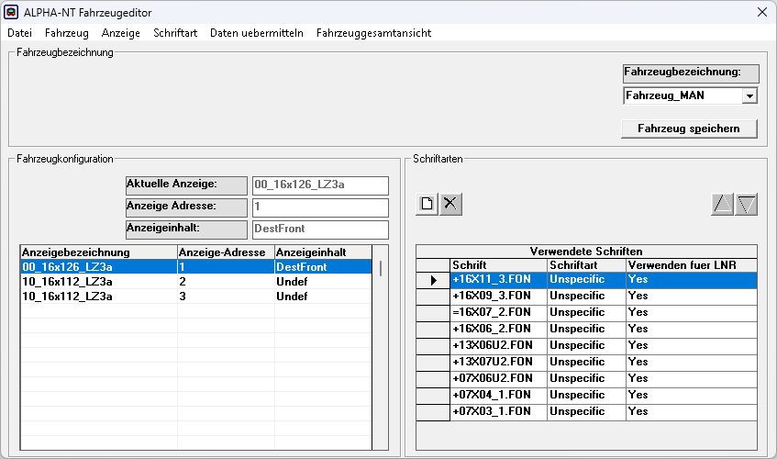Image resolution: width=777 pixels, height=459 pixels.
Task: Select font +07X03_1.FON
Action: (x=498, y=411)
